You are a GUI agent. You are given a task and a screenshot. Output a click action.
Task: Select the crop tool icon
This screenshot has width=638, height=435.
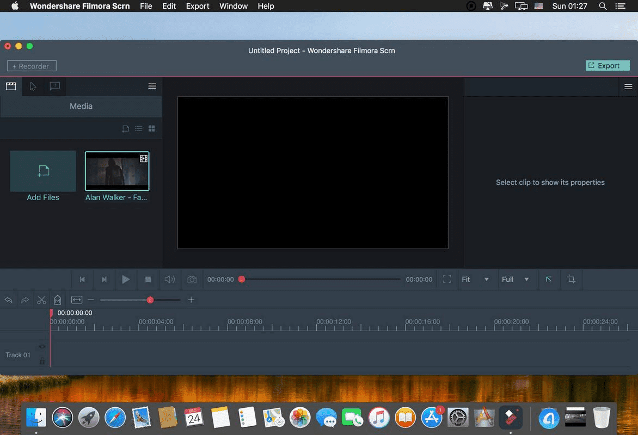[571, 279]
